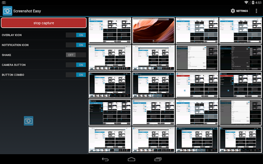Tap the Screenshot Easy app logo
Viewport: 263px width, 164px height.
point(7,11)
